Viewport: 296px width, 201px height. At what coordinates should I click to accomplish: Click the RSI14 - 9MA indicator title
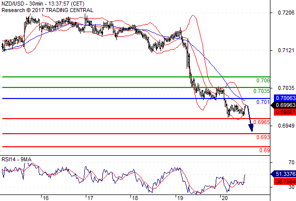[17, 160]
